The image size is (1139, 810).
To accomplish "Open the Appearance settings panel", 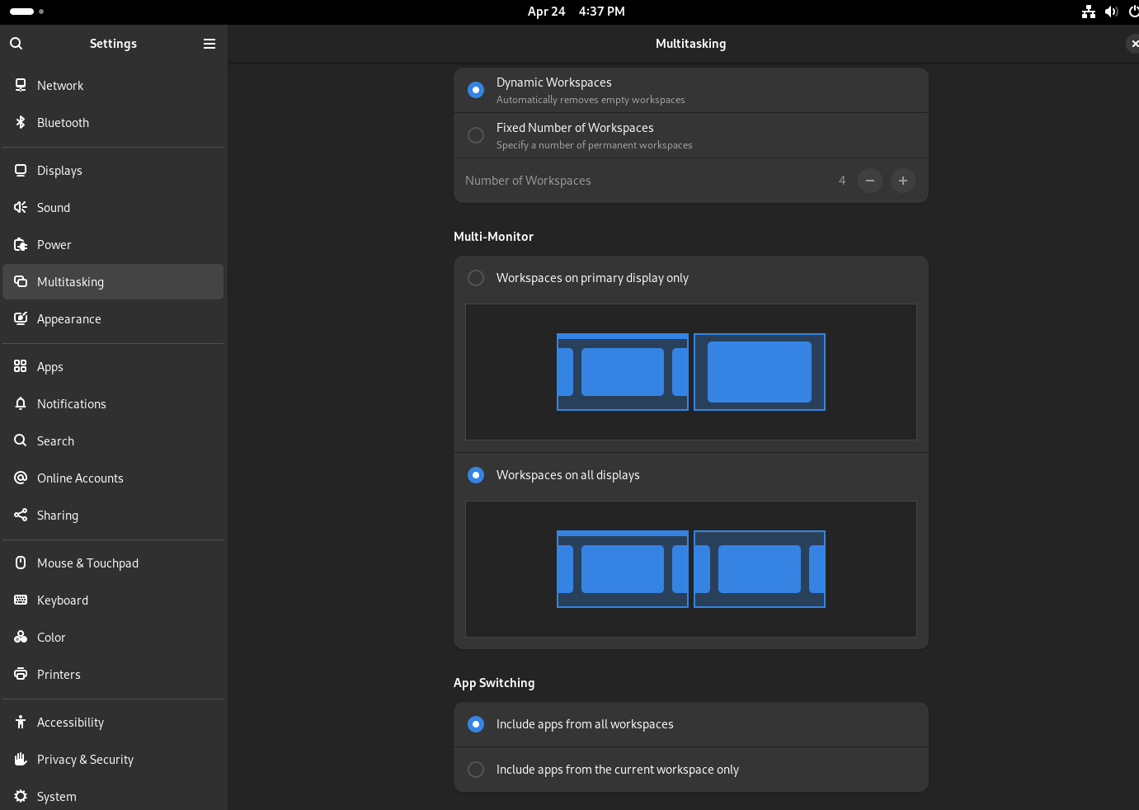I will pyautogui.click(x=69, y=319).
